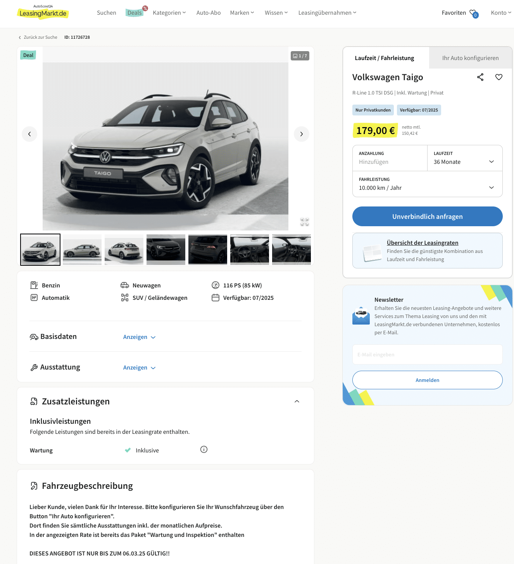
Task: Open the Marken menu dropdown
Action: pos(242,13)
